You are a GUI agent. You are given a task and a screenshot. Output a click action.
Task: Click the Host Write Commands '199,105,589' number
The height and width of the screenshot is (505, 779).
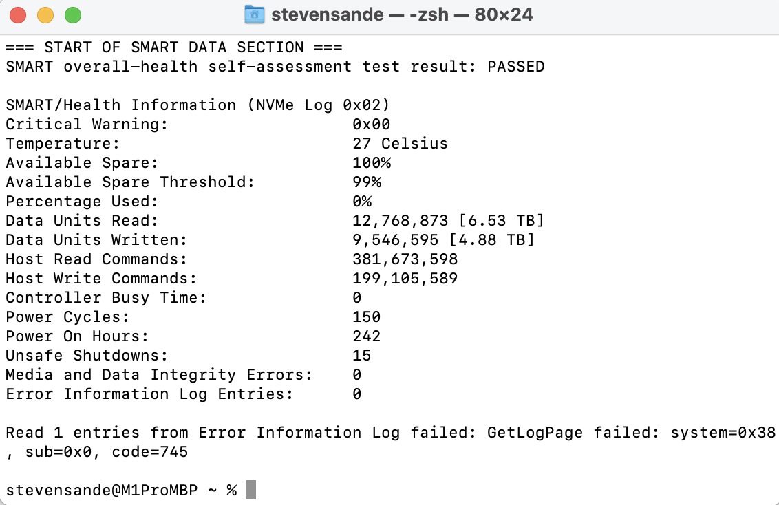(x=405, y=279)
